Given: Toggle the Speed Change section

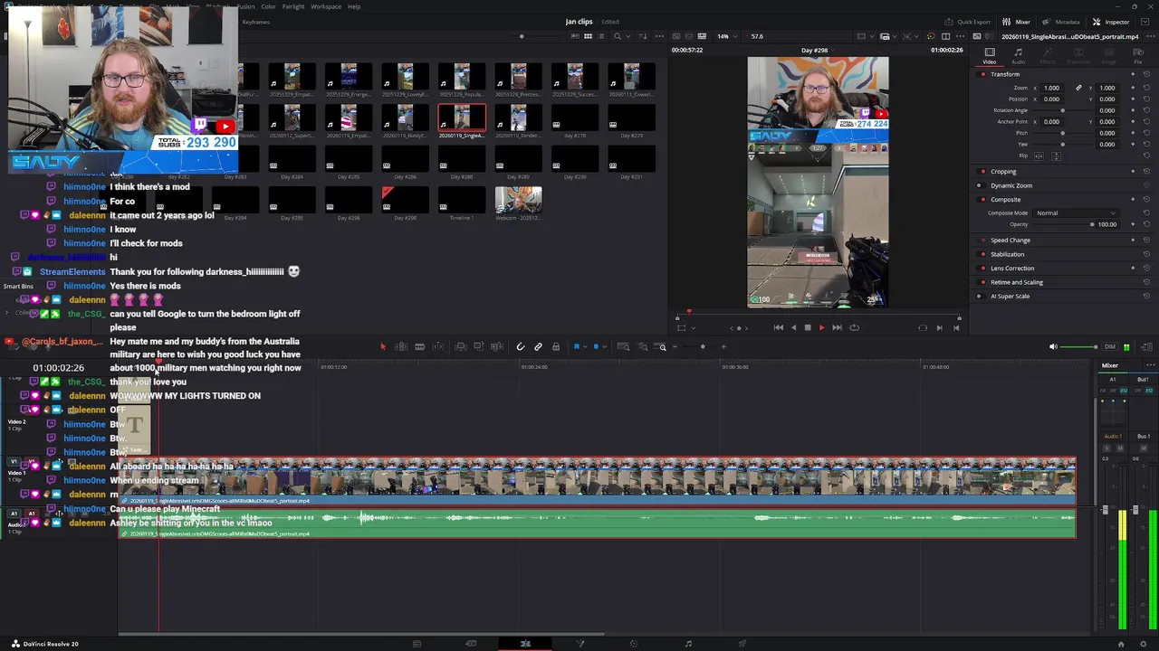Looking at the screenshot, I should (x=982, y=241).
